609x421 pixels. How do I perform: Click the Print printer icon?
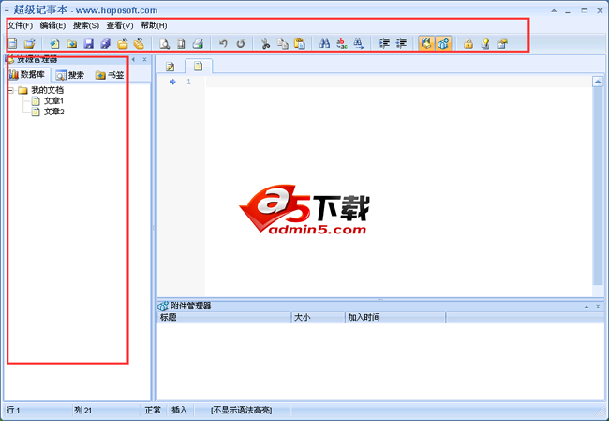coord(198,43)
